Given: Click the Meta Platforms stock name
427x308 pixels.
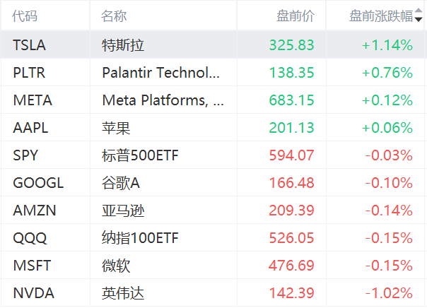Looking at the screenshot, I should click(x=163, y=100).
